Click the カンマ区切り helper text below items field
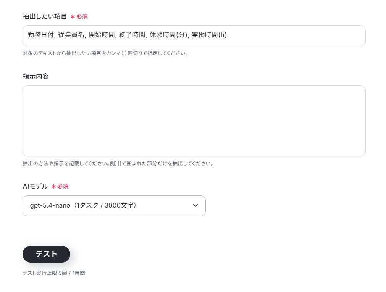This screenshot has width=386, height=292. coord(105,53)
